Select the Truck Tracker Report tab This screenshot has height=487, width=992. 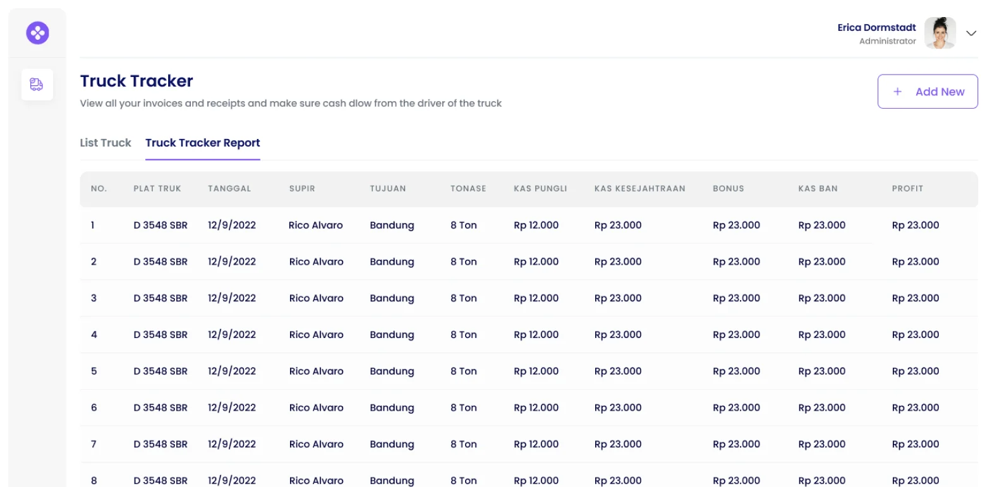pos(202,143)
